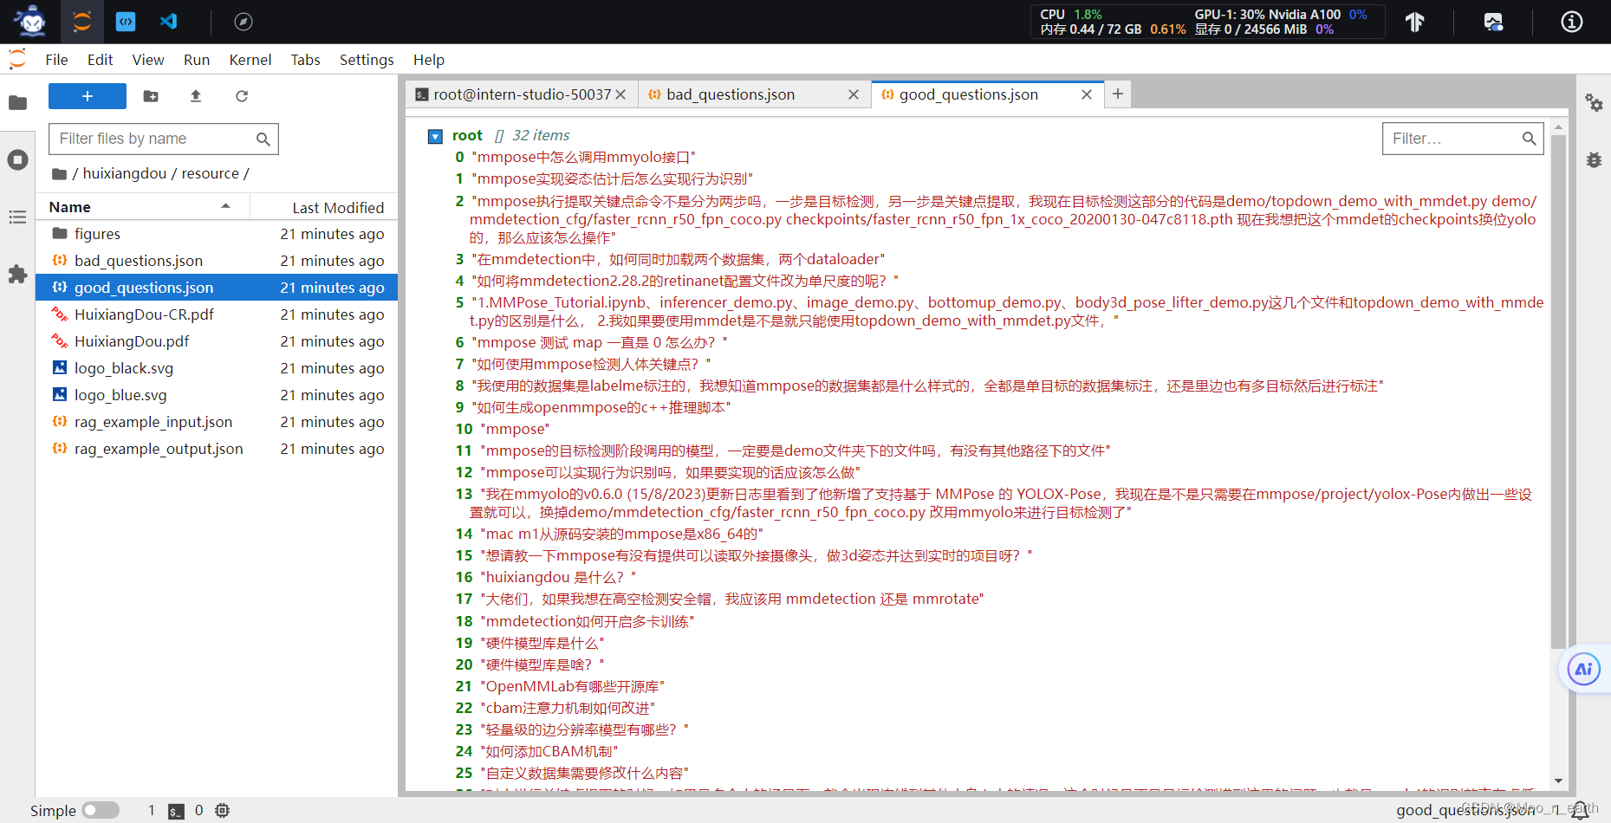
Task: Select rag_example_output.json file
Action: tap(217, 449)
